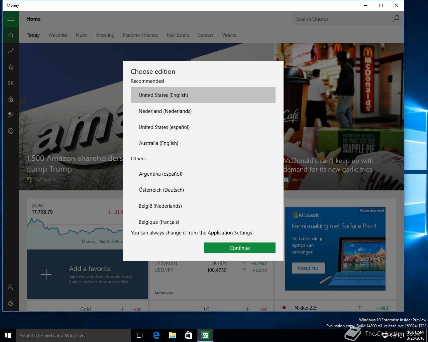Viewport: 428px width, 342px height.
Task: Select Österreich (Deutsch) edition
Action: click(x=203, y=190)
